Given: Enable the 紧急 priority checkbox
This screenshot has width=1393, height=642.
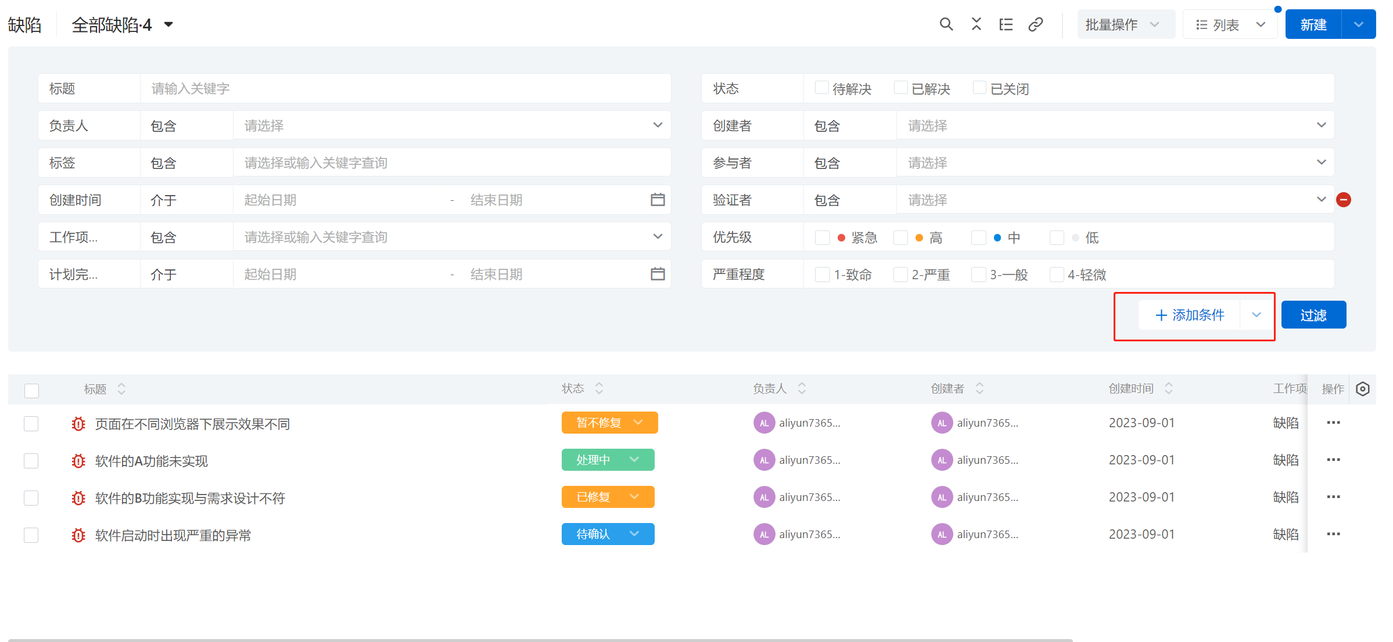Looking at the screenshot, I should click(x=822, y=237).
